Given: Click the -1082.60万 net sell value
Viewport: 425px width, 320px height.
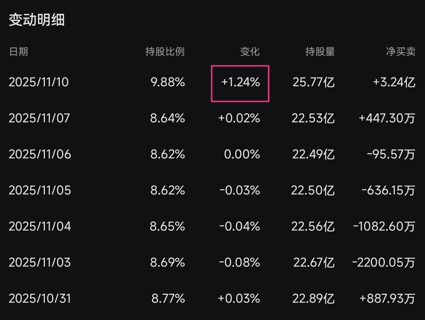Looking at the screenshot, I should pyautogui.click(x=384, y=226).
